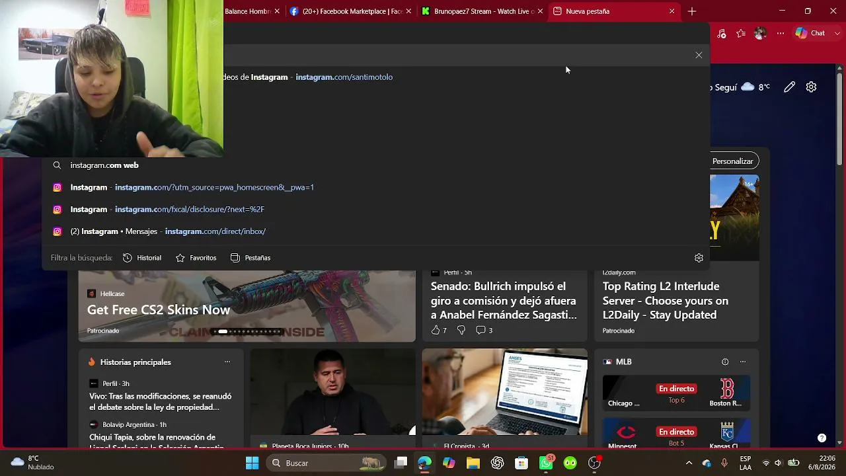The height and width of the screenshot is (476, 846).
Task: Open the Instagram fxcal/disclosure suggestion
Action: click(x=375, y=209)
